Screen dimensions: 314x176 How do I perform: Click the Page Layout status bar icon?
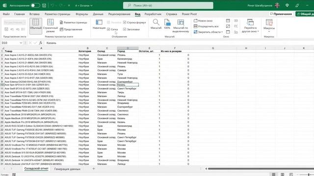(x=283, y=175)
